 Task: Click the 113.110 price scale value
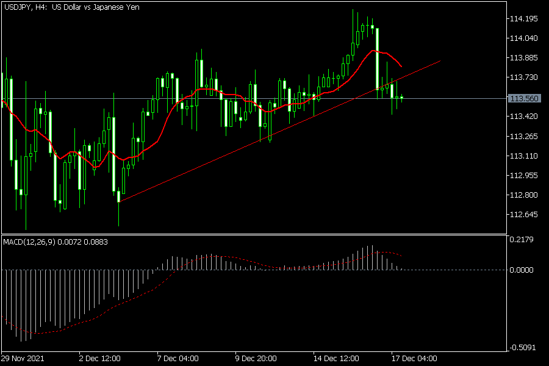(x=524, y=156)
